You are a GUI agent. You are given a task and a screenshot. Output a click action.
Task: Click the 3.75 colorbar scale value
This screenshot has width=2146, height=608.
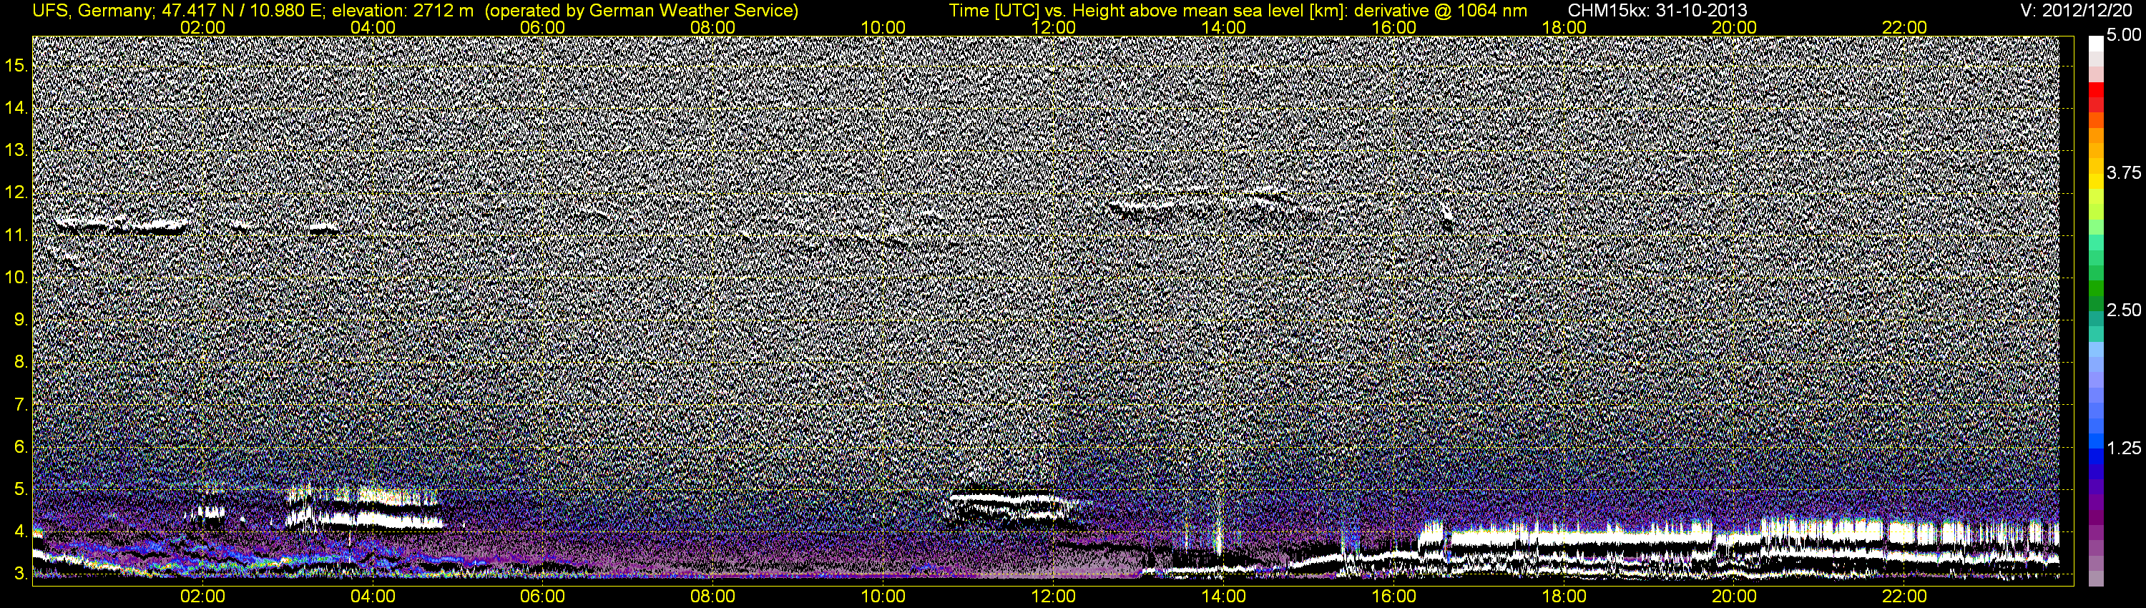click(2124, 172)
